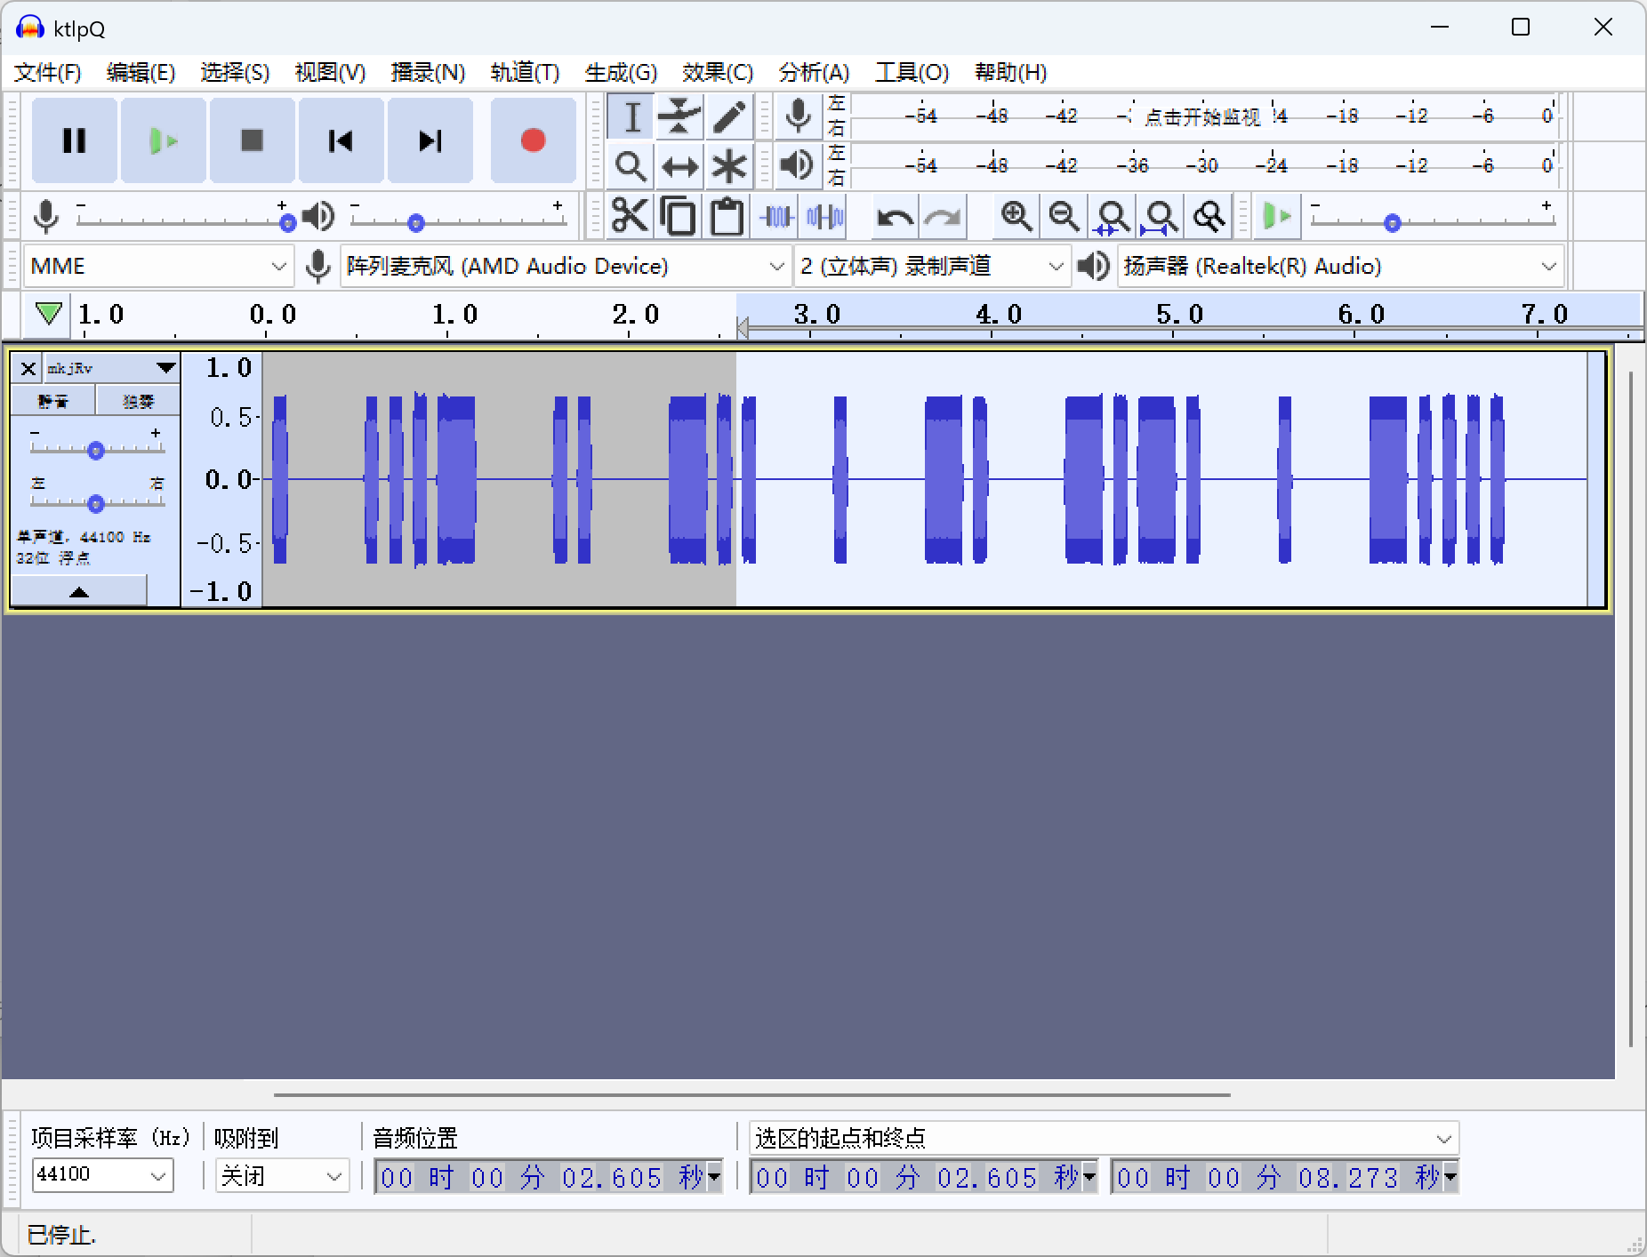
Task: Open the 分析(A) menu
Action: click(814, 72)
